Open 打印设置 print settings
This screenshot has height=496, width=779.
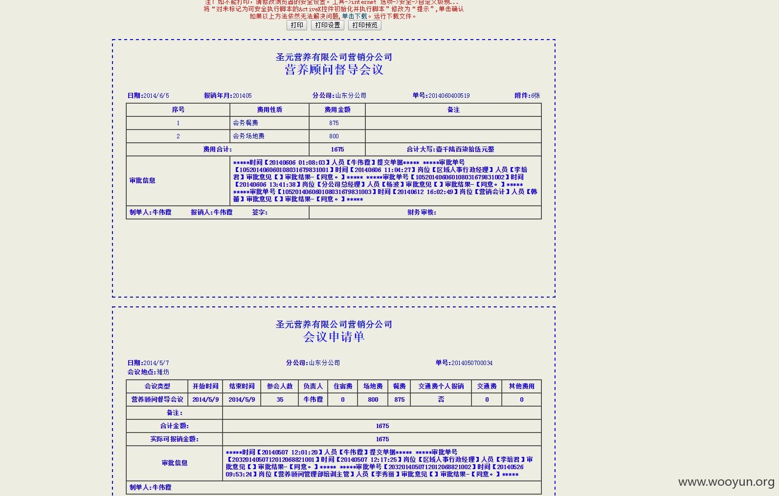[328, 25]
